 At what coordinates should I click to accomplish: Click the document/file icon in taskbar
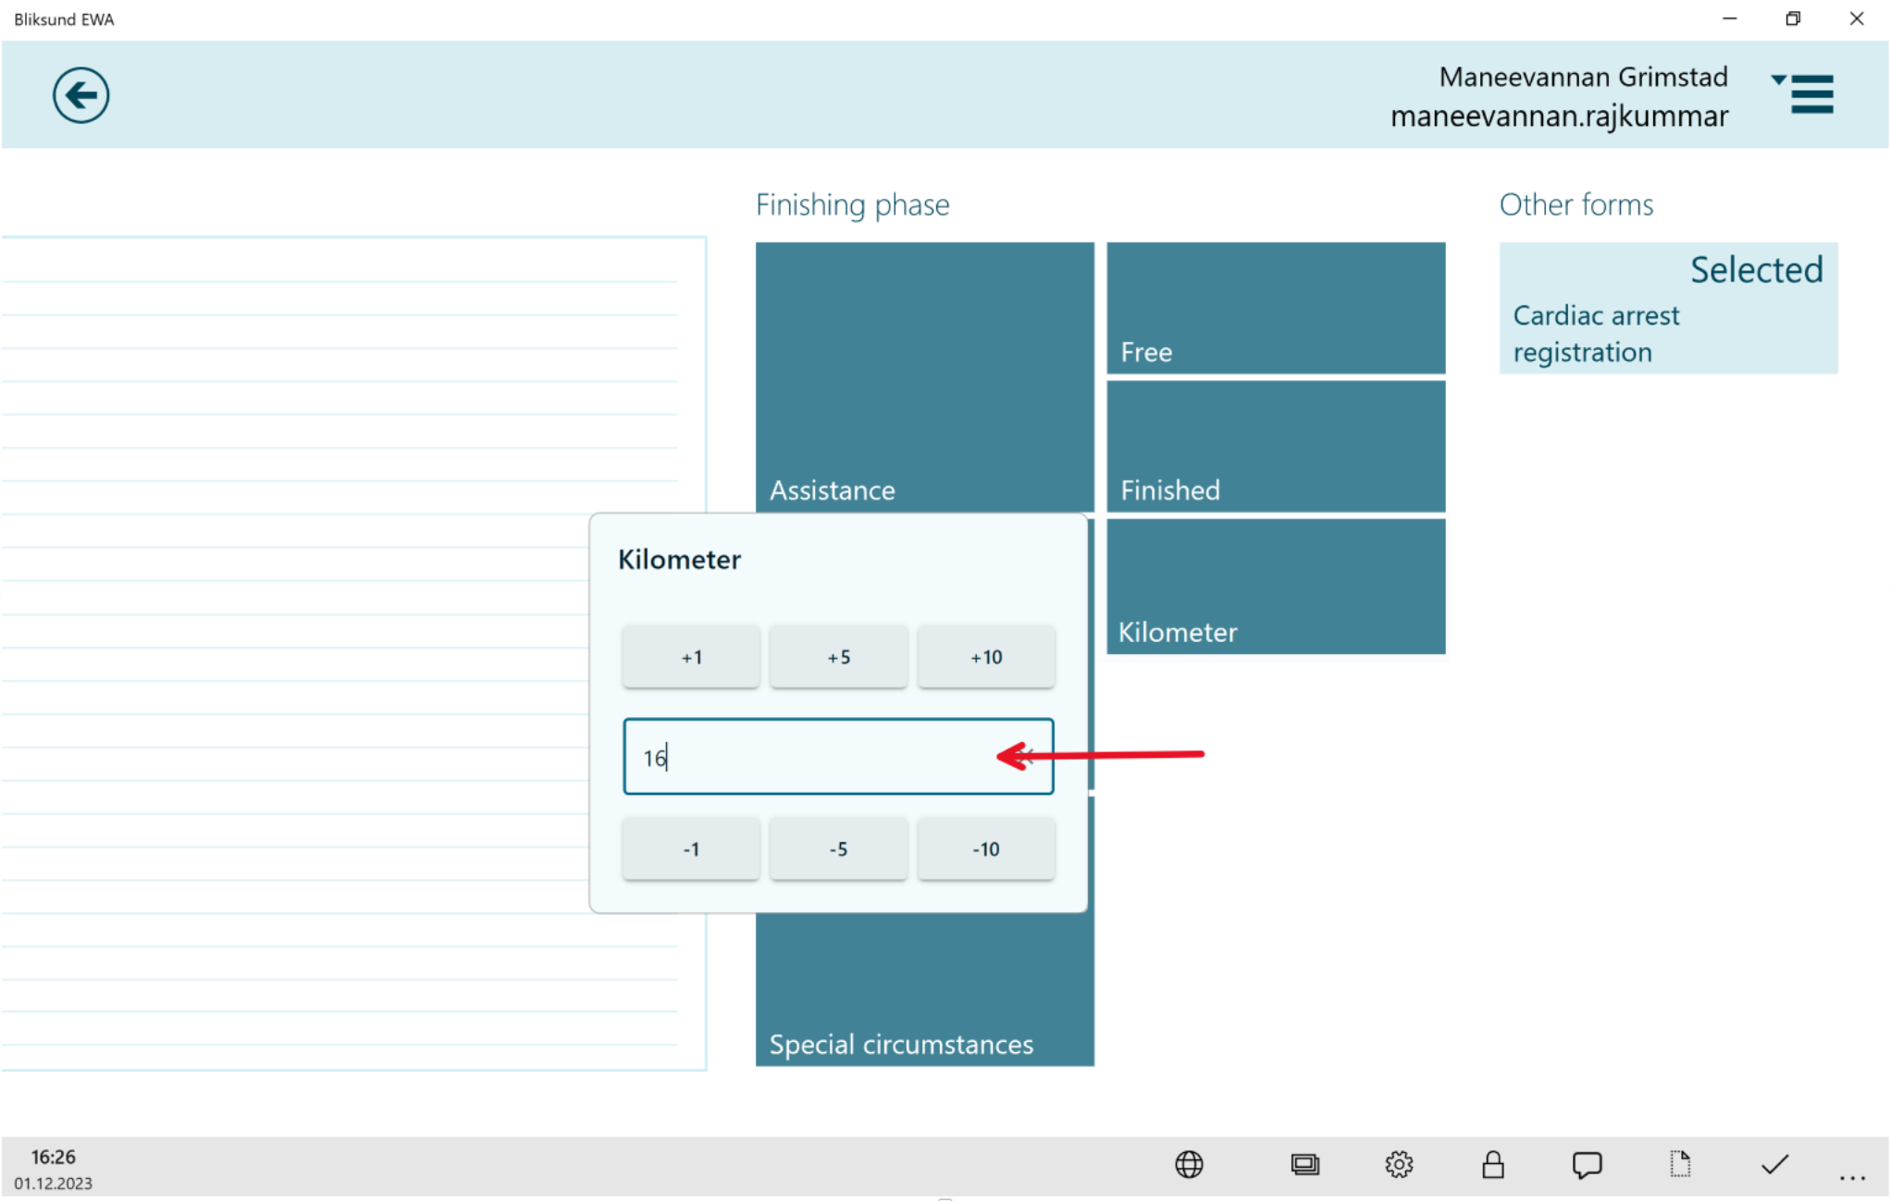pos(1680,1164)
